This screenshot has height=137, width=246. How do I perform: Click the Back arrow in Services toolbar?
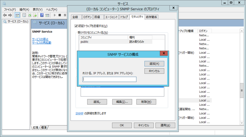pyautogui.click(x=5, y=15)
